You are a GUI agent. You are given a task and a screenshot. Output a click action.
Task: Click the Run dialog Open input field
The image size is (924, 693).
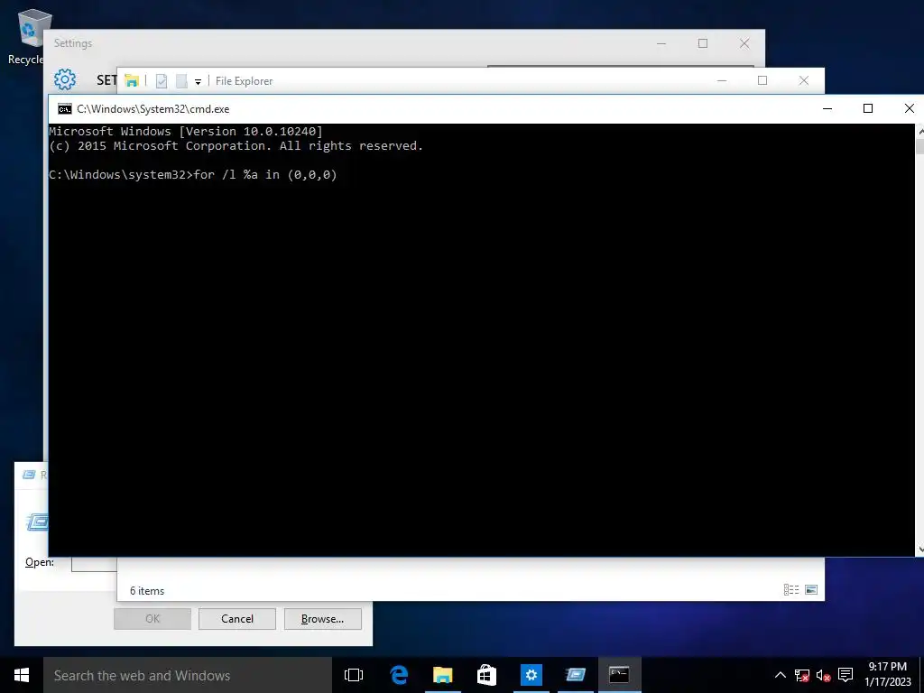click(94, 563)
